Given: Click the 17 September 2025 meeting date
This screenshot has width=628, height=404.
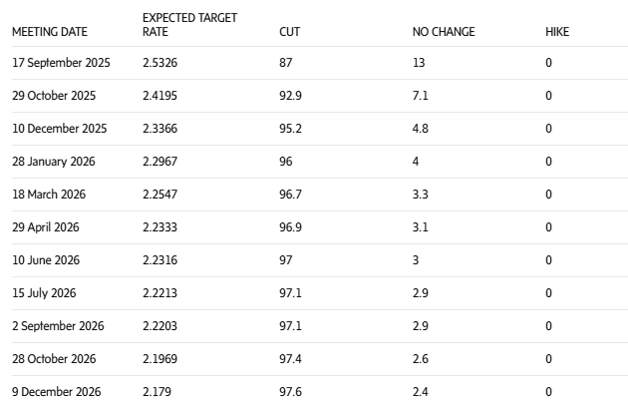Looking at the screenshot, I should (x=61, y=63).
